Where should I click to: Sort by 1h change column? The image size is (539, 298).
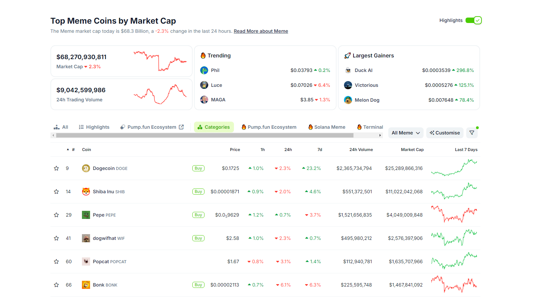263,150
